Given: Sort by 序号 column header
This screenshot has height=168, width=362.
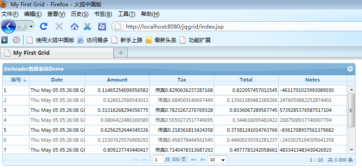Looking at the screenshot, I should click(x=16, y=80).
